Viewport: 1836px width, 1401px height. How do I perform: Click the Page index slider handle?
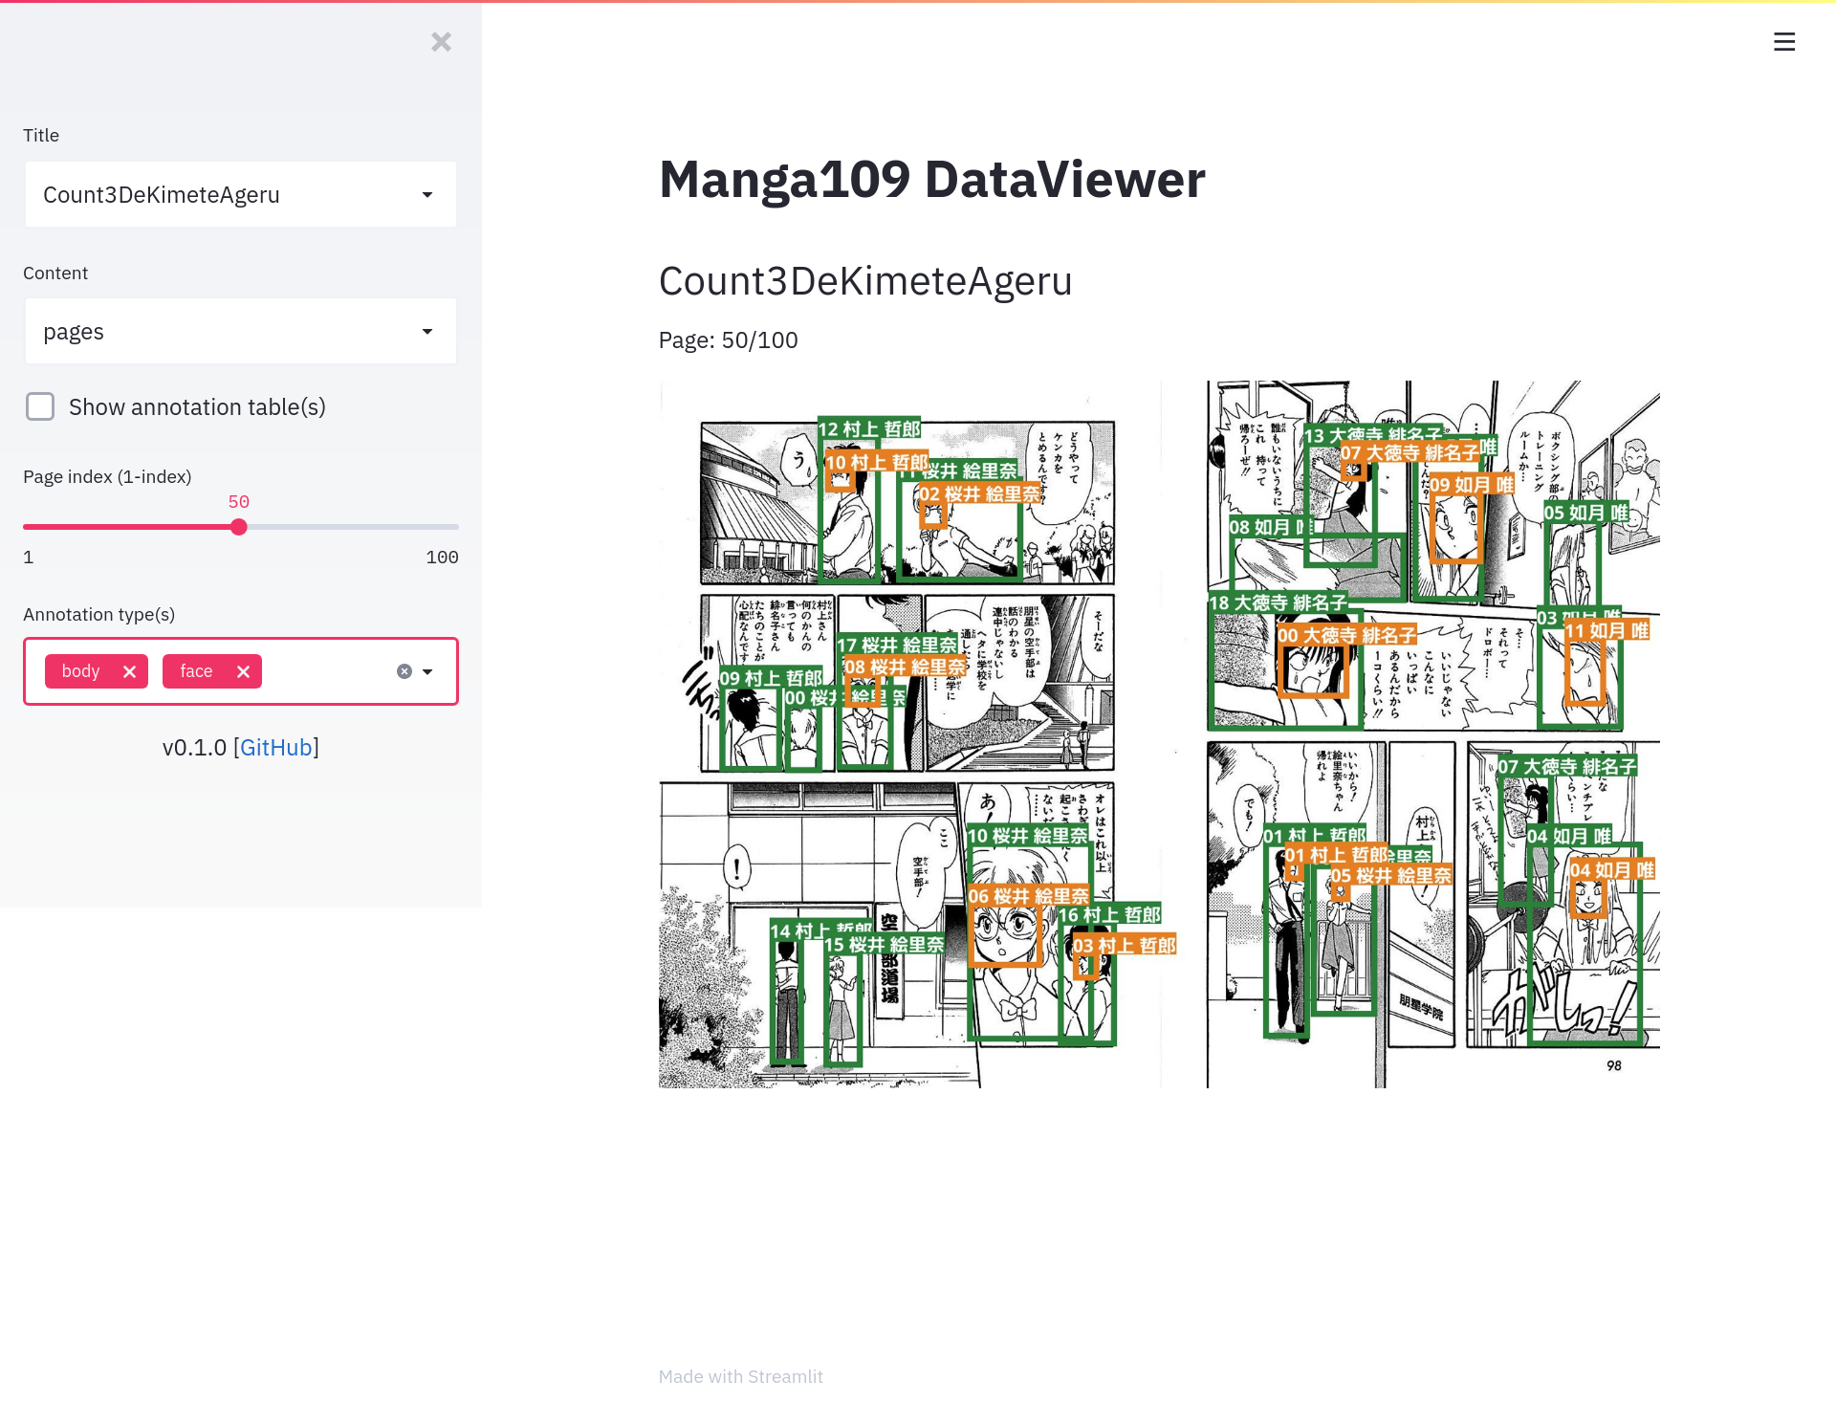tap(239, 527)
